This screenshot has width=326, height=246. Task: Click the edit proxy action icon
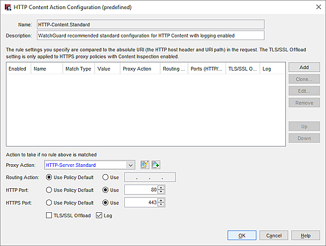click(145, 165)
